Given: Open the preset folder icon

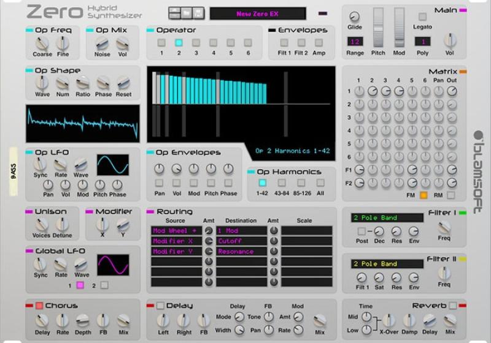Looking at the screenshot, I should (185, 13).
